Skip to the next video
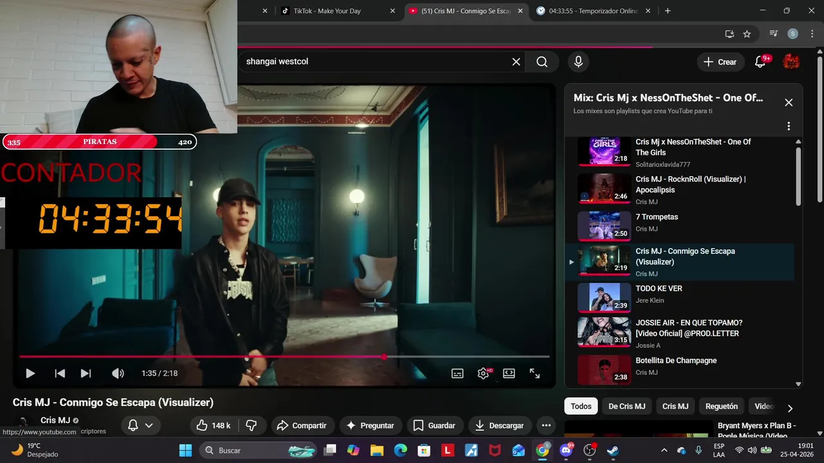The height and width of the screenshot is (463, 824). coord(86,373)
